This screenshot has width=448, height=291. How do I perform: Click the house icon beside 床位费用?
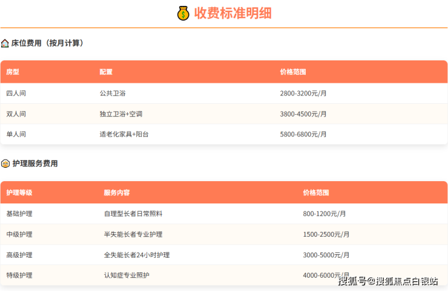[5, 43]
